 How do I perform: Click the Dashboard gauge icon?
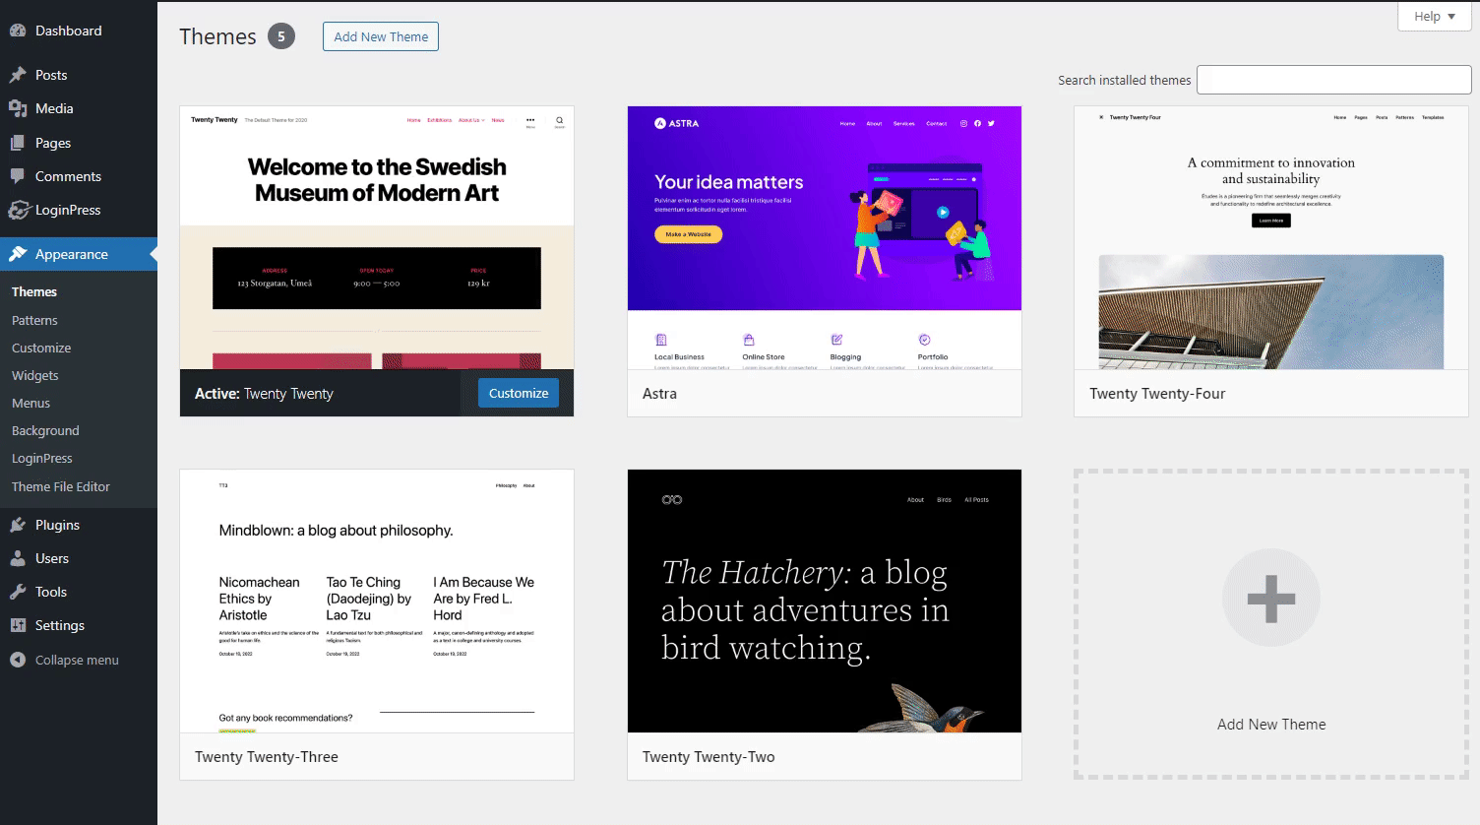click(x=18, y=31)
